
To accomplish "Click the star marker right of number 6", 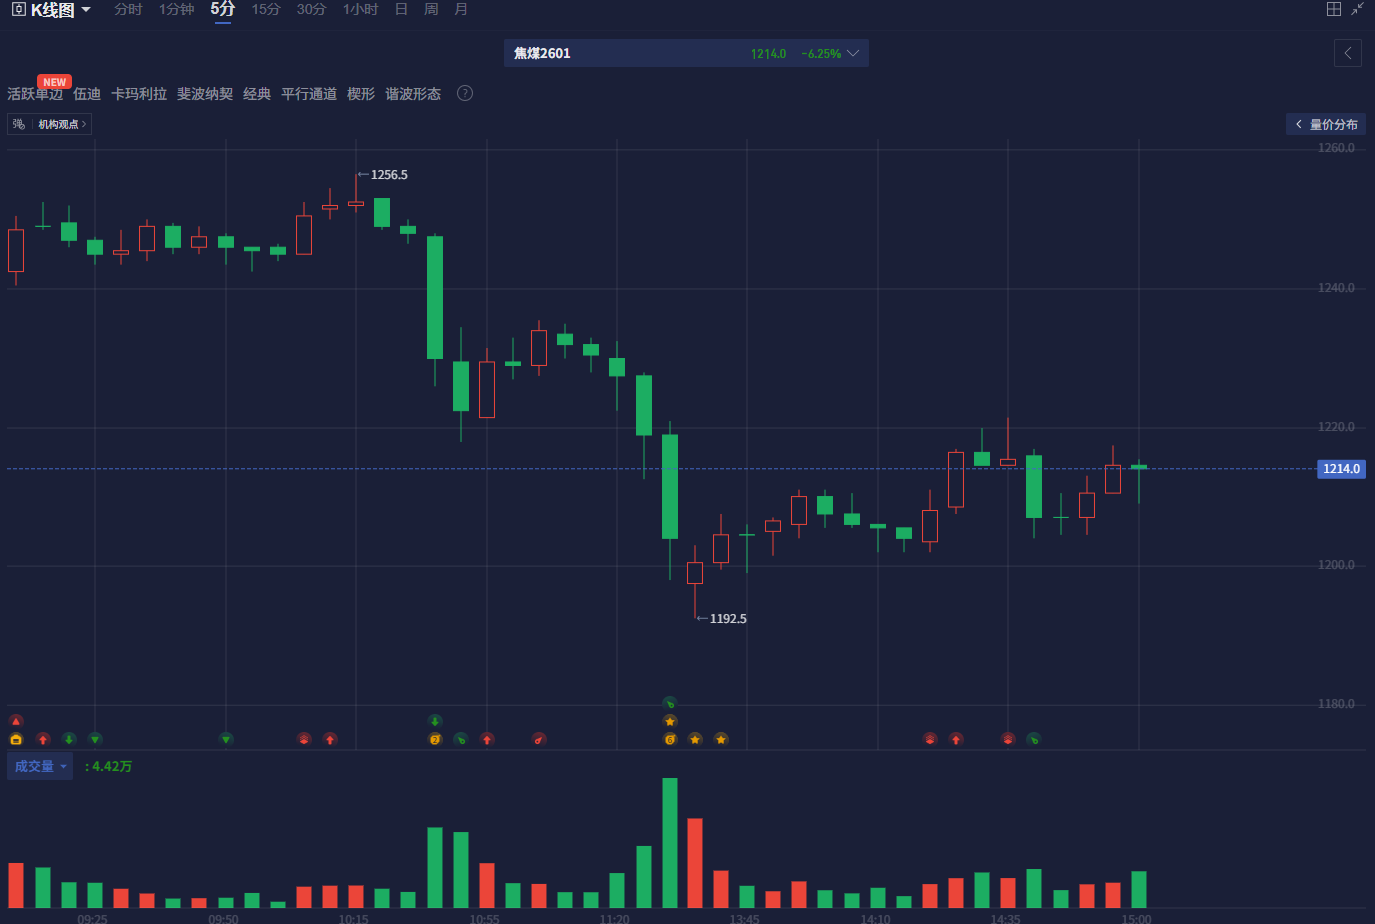I will pos(695,739).
